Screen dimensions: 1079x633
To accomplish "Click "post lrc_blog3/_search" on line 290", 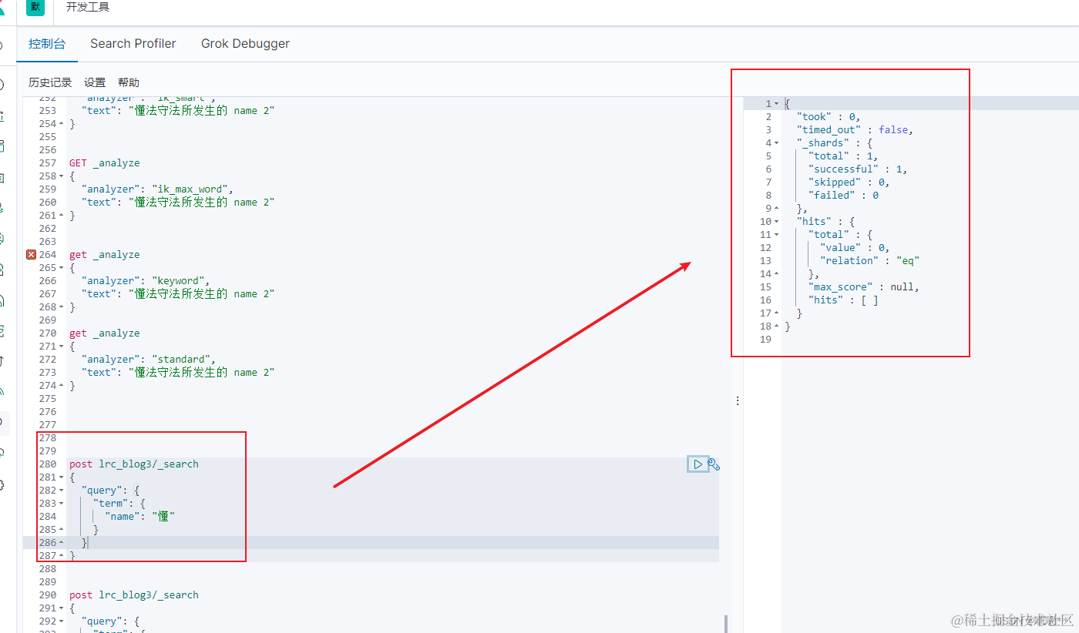I will tap(134, 595).
